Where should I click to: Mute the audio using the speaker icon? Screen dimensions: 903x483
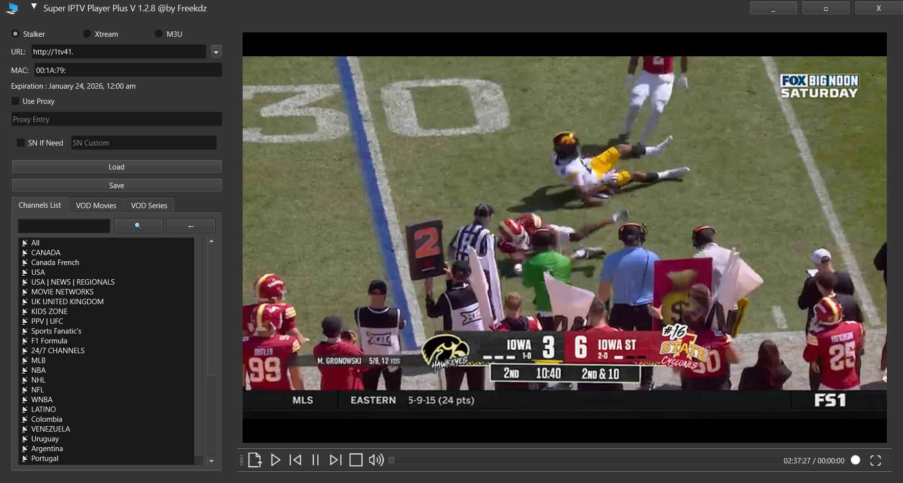point(376,460)
